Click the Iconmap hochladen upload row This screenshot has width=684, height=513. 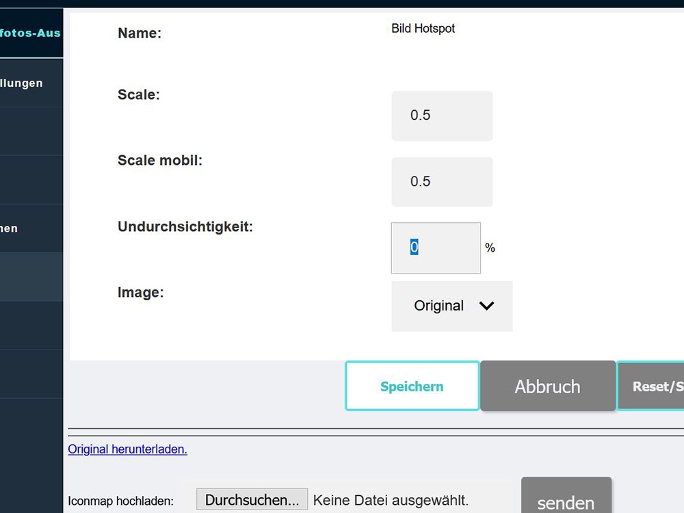click(120, 500)
